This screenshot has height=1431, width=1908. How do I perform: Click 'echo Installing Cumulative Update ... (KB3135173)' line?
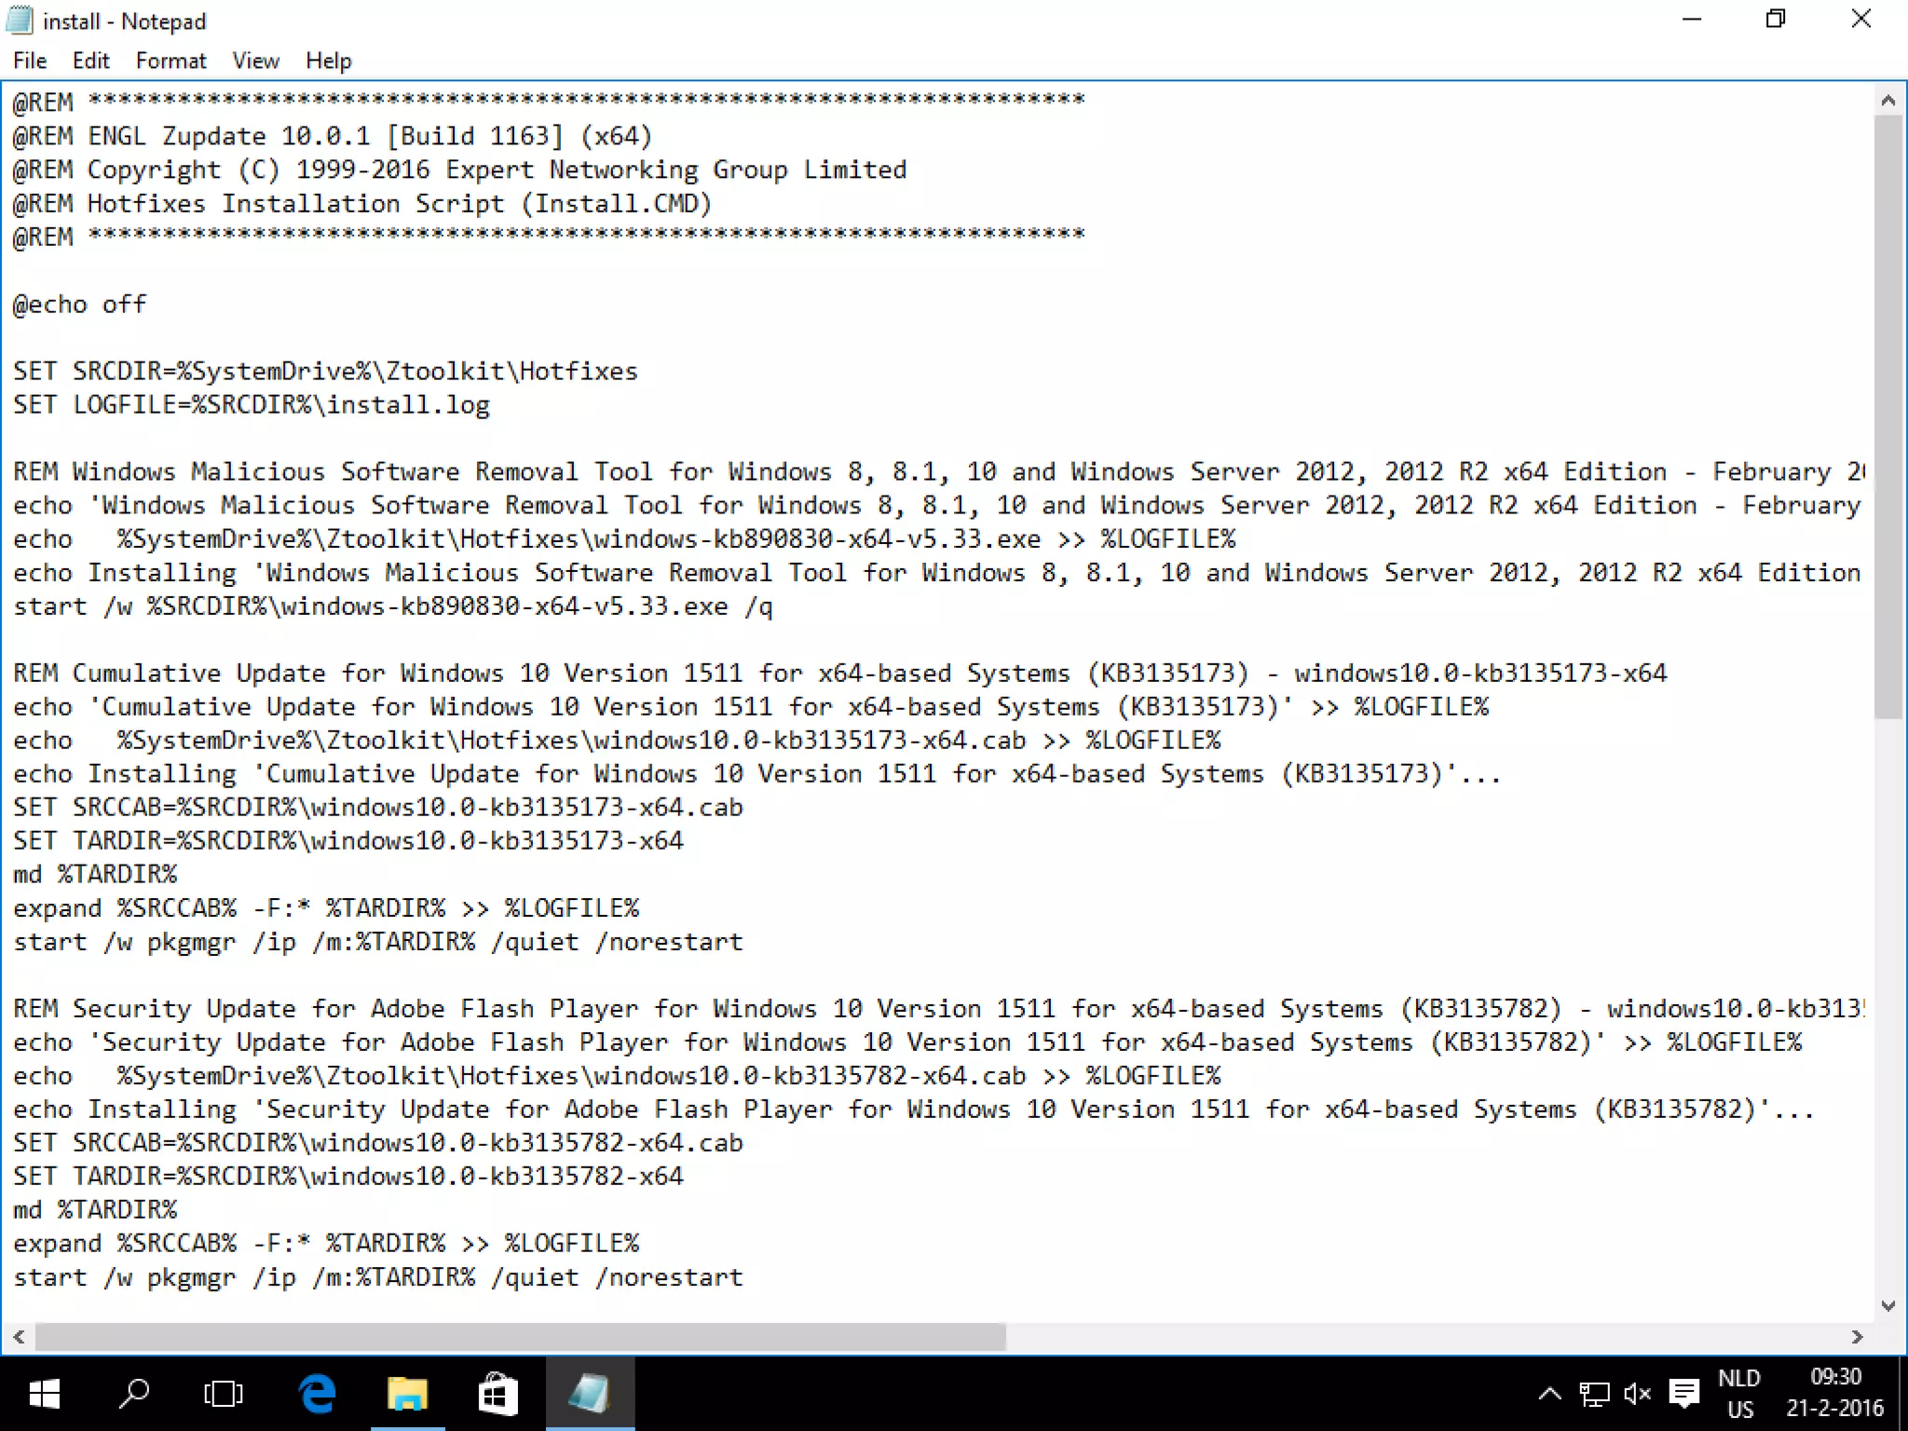point(756,774)
